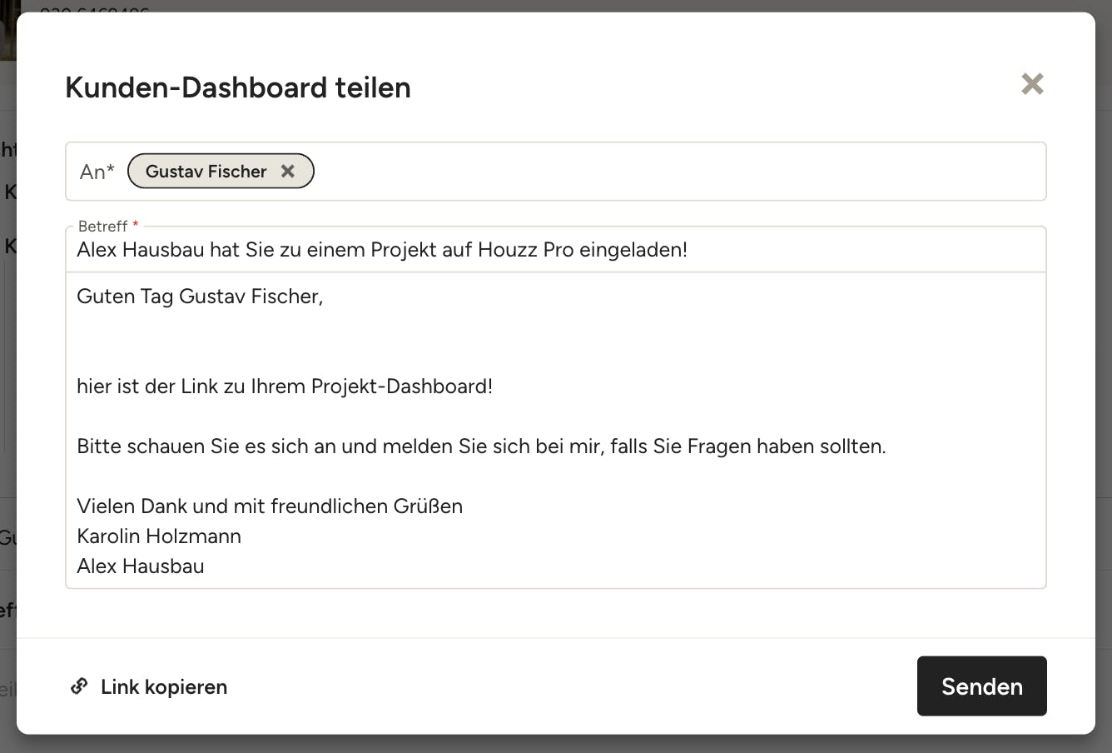
Task: Place cursor in 'Vielen Dank und mit freundlichen Grüßen'
Action: (x=270, y=506)
